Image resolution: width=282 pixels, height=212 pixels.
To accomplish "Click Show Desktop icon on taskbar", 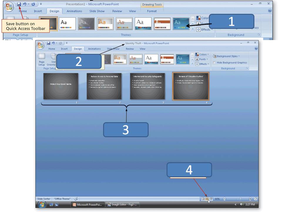I will click(51, 205).
